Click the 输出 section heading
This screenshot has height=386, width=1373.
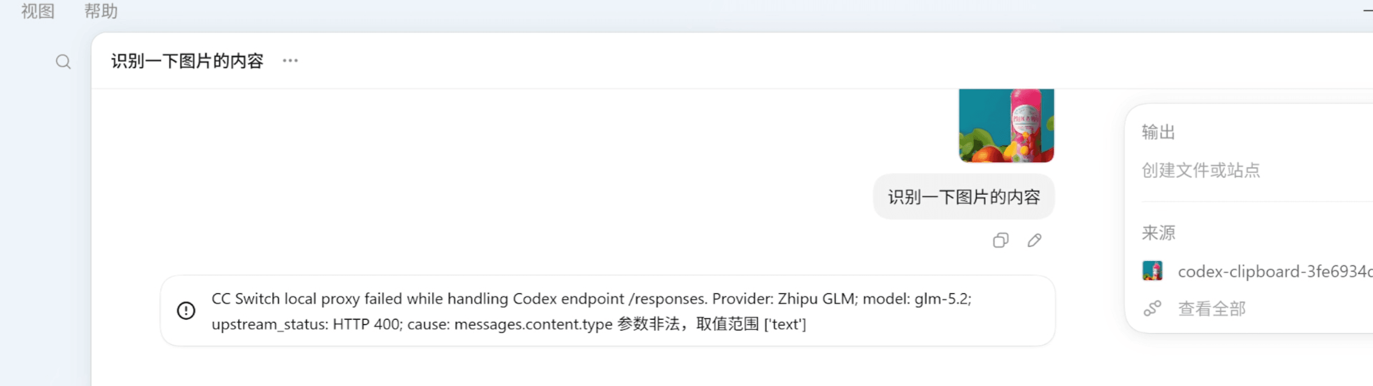[1158, 132]
